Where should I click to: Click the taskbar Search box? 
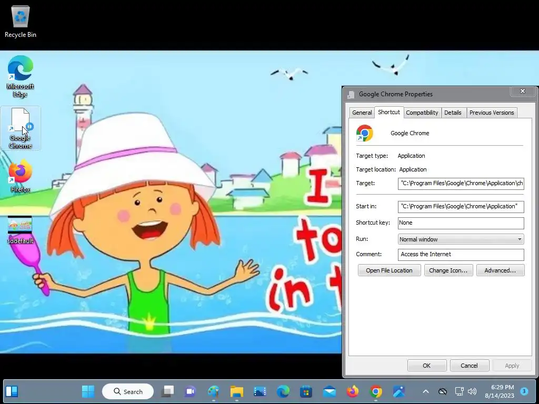click(x=128, y=391)
